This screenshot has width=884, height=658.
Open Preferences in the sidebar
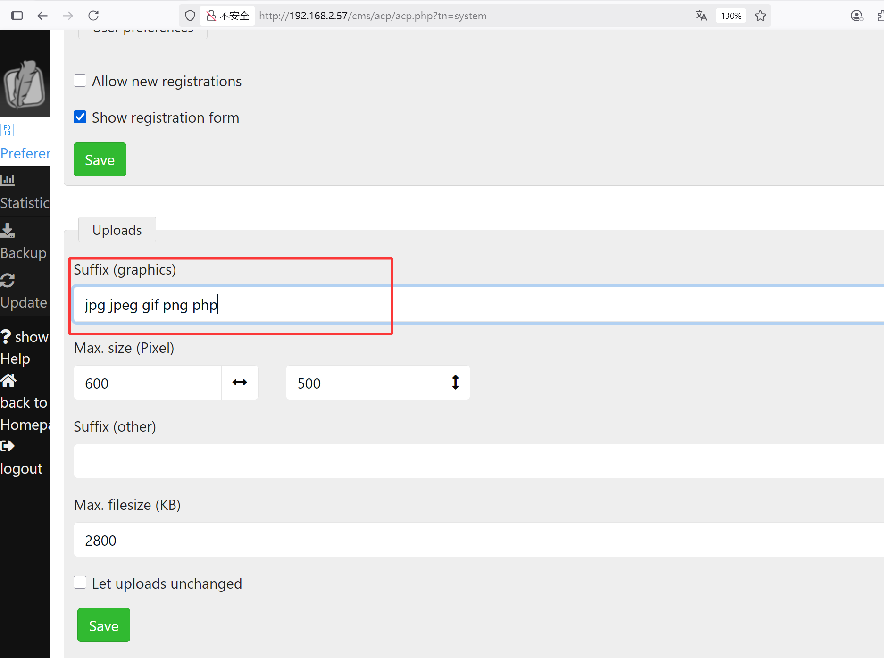pos(25,153)
